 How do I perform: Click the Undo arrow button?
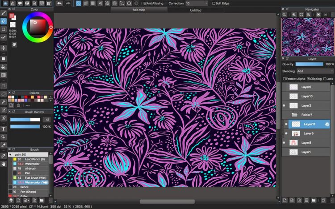click(x=59, y=3)
